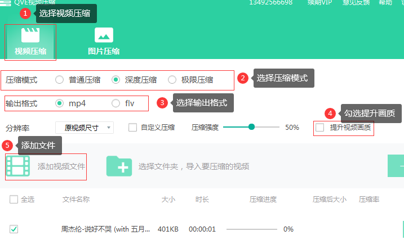Click 添加视频文件 to add videos
The height and width of the screenshot is (240, 404).
click(x=61, y=166)
